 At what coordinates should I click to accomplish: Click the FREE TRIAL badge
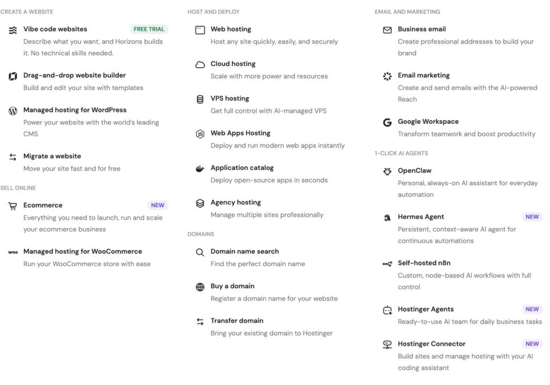(149, 29)
